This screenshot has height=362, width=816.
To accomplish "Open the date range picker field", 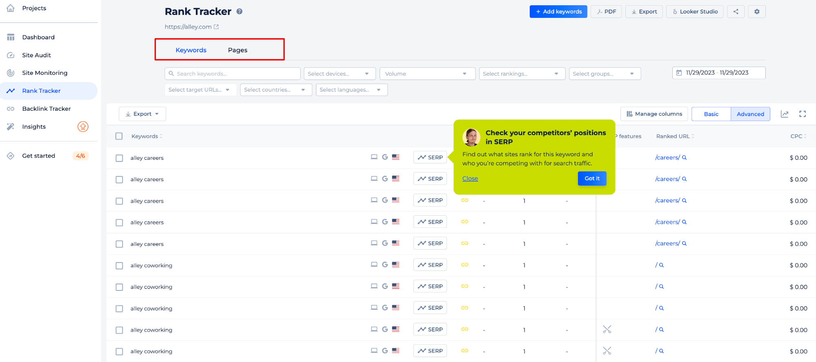I will (719, 73).
